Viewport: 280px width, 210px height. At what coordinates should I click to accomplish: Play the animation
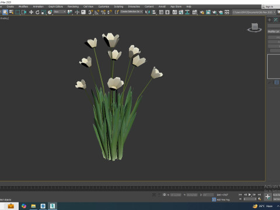point(250,194)
